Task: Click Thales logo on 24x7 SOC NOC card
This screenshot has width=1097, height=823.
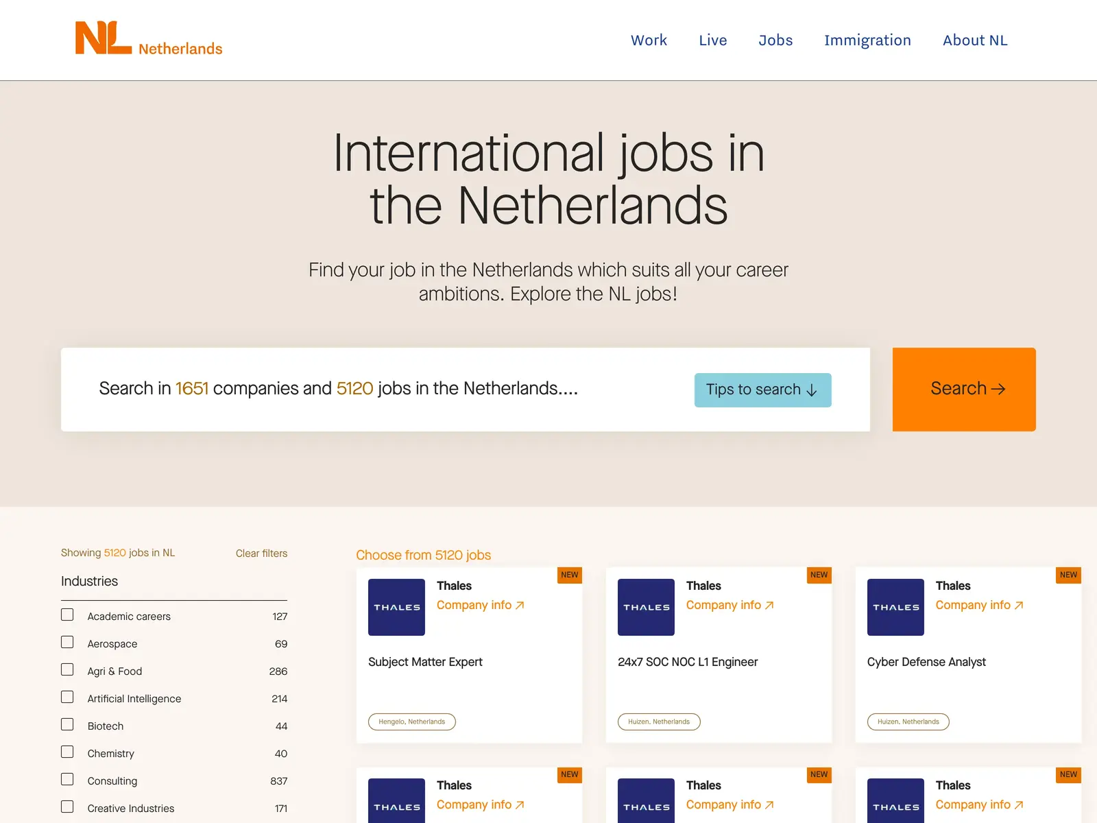Action: click(x=646, y=607)
